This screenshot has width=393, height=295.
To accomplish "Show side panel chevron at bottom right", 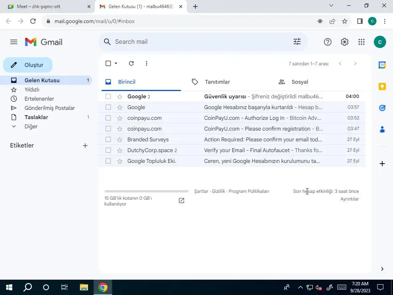I will pyautogui.click(x=382, y=269).
